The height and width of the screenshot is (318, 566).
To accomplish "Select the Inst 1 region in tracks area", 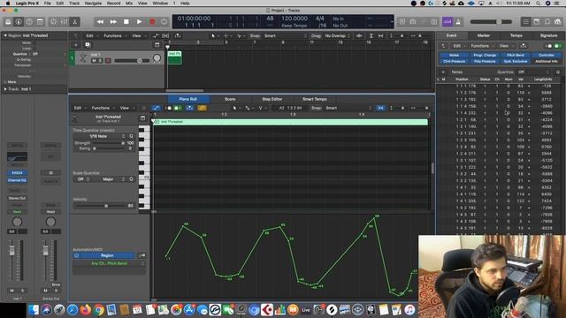I will coord(175,57).
